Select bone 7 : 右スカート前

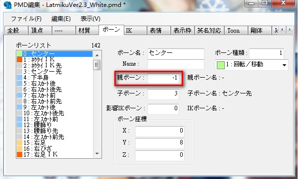tap(54, 95)
